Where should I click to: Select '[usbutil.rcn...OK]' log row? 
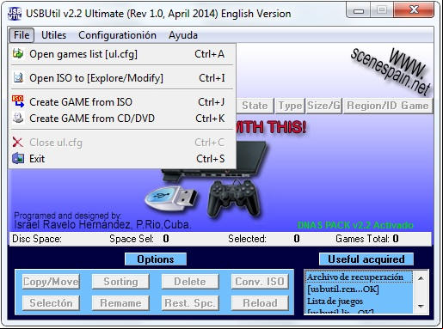point(359,289)
